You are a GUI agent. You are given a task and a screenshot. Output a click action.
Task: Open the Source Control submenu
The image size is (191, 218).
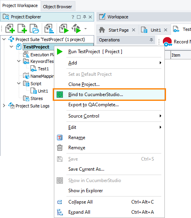click(109, 116)
